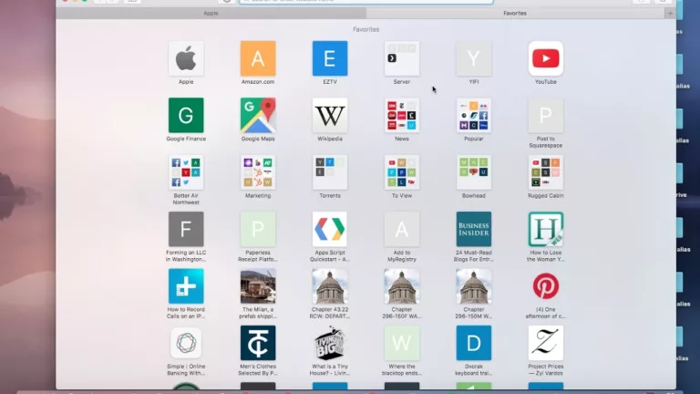
Task: Open Chapter 296-150M WAC favorite
Action: tap(474, 285)
